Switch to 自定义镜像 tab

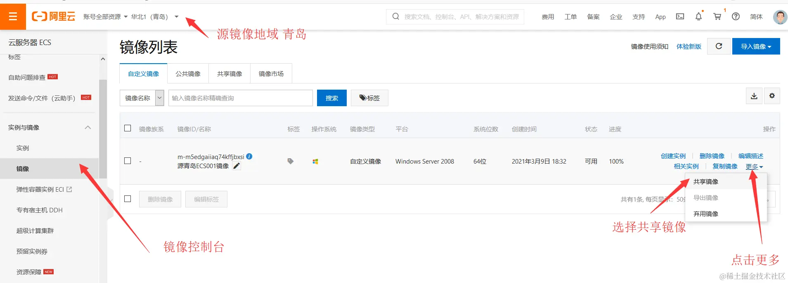coord(143,74)
